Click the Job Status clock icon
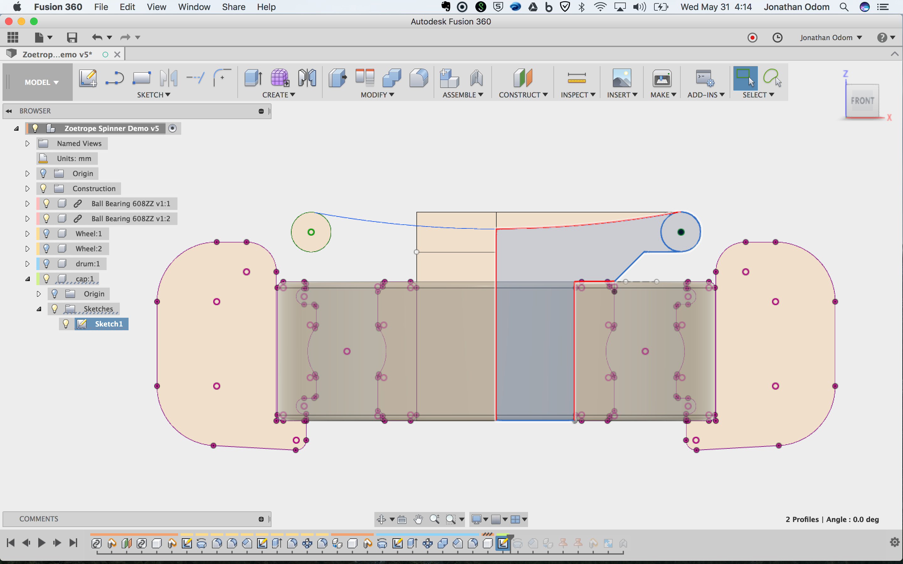903x564 pixels. coord(777,38)
